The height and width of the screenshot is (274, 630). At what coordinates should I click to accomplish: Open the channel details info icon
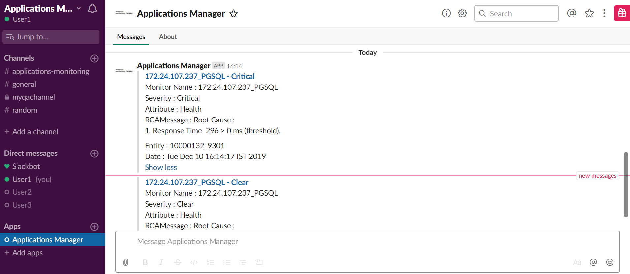pyautogui.click(x=446, y=13)
